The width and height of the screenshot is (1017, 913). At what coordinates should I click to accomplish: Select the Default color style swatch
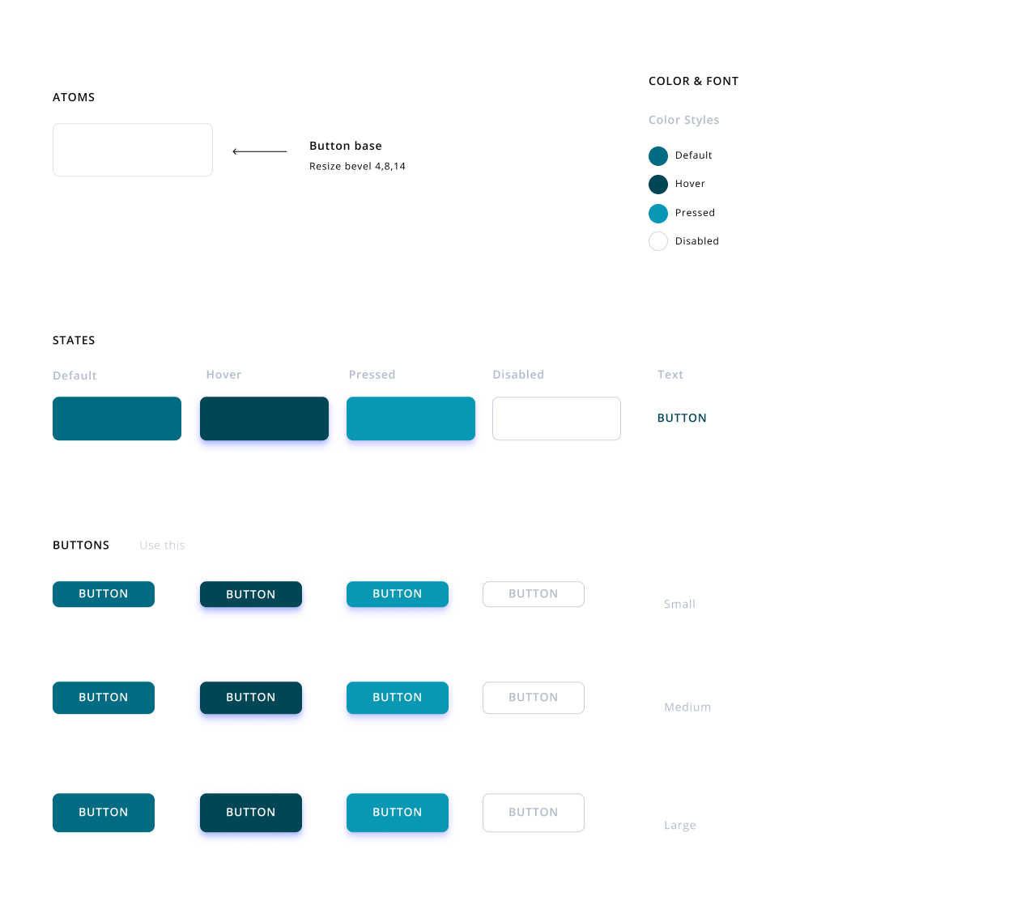click(658, 155)
